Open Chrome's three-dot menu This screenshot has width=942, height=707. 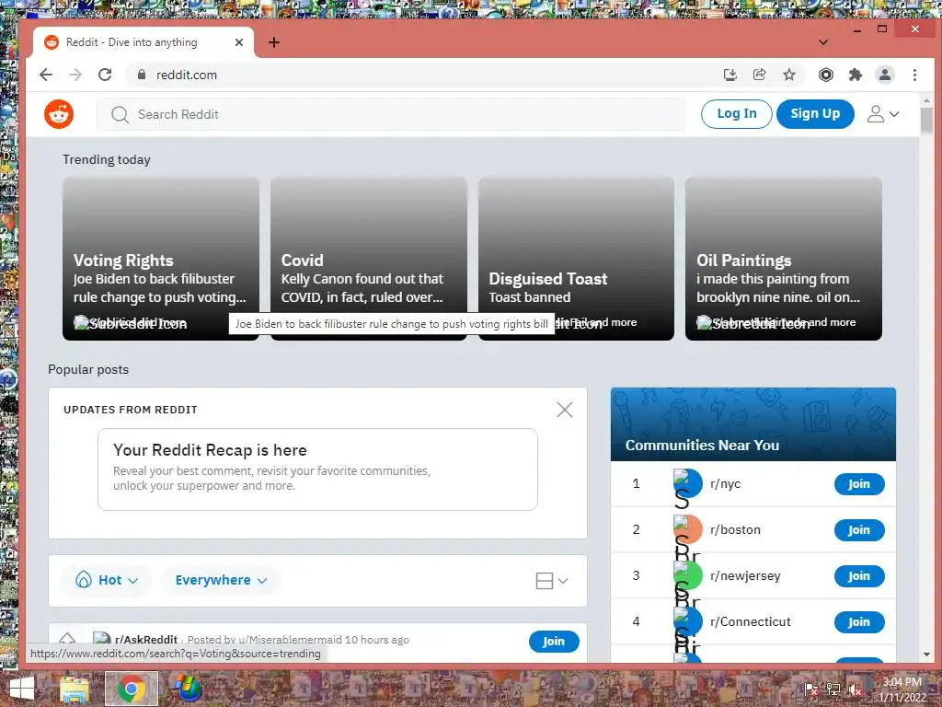[914, 75]
